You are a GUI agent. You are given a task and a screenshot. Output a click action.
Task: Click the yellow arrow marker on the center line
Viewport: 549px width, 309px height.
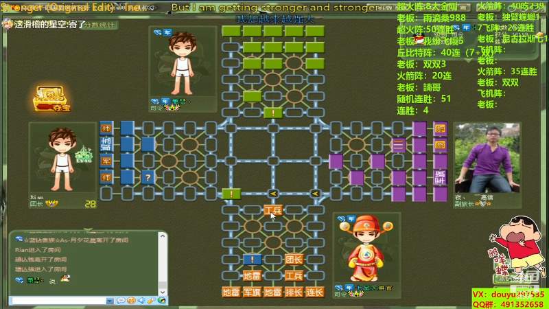pos(272,194)
